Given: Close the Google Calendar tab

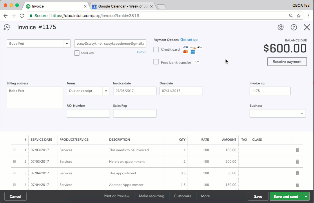Looking at the screenshot, I should click(151, 6).
